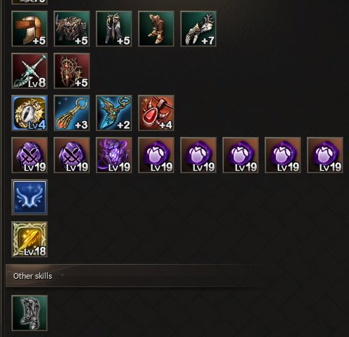Select the bronze helmet +5 icon

[x=30, y=29]
